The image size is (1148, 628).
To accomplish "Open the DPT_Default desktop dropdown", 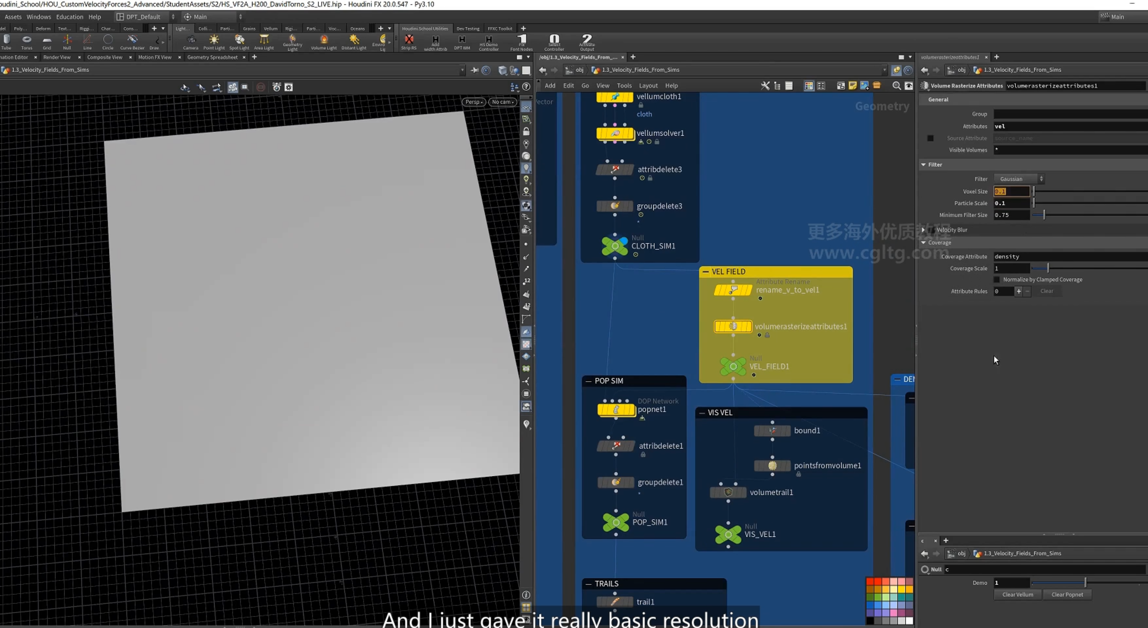I will pos(145,17).
